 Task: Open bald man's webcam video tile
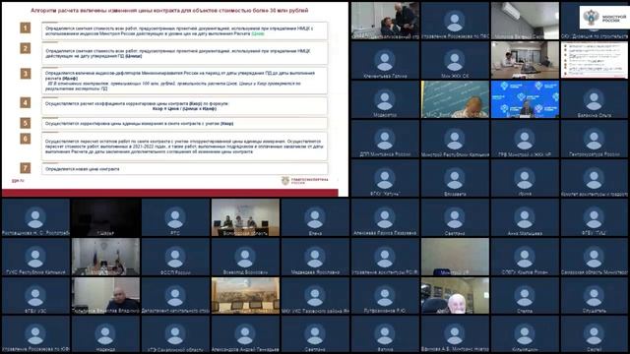(105, 295)
